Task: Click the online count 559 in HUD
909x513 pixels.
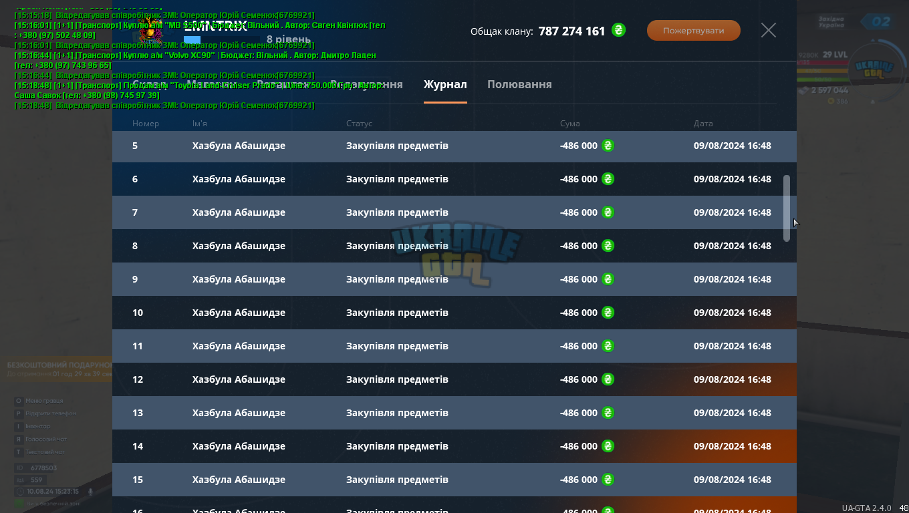Action: (37, 480)
